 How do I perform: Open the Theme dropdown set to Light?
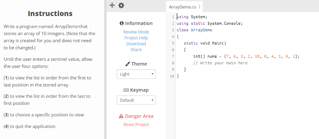[x=136, y=74]
